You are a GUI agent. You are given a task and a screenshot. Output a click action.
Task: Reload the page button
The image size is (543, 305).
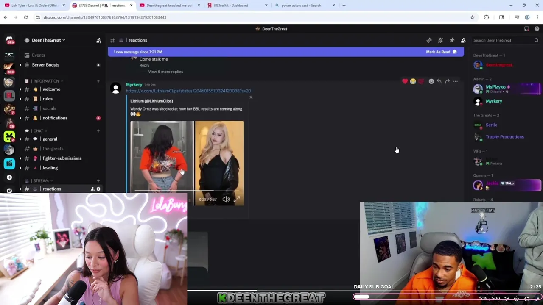26,17
